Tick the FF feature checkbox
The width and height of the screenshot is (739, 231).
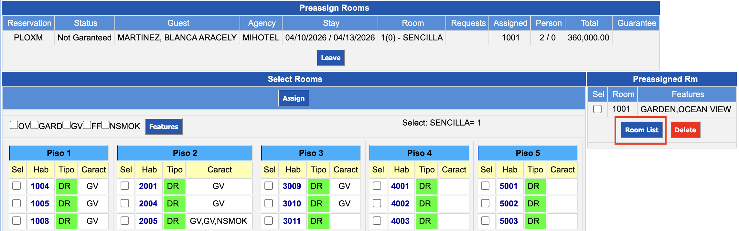[87, 125]
